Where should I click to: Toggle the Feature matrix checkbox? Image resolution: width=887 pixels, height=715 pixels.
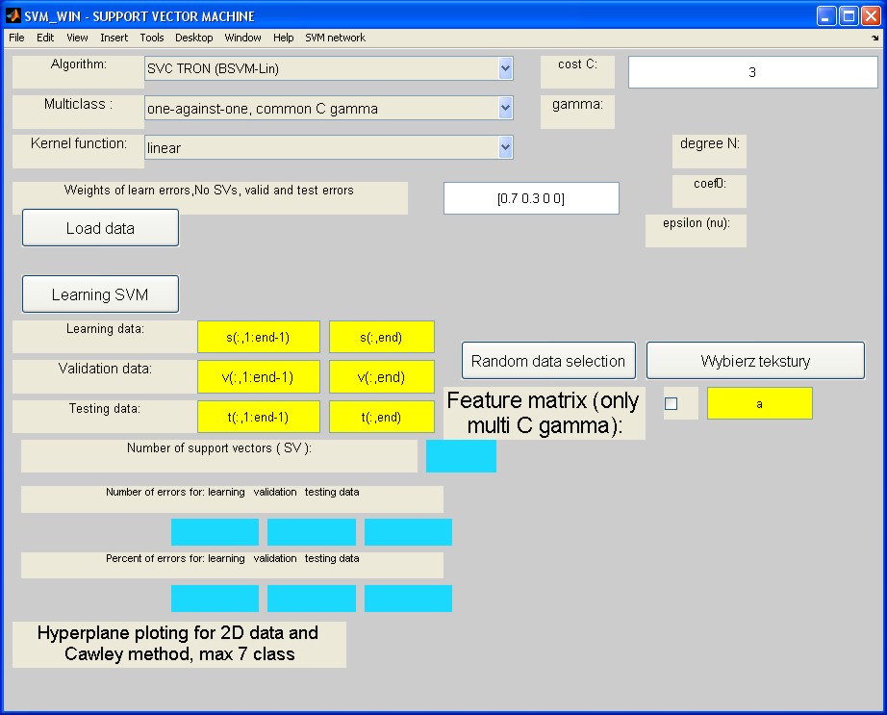(x=672, y=404)
